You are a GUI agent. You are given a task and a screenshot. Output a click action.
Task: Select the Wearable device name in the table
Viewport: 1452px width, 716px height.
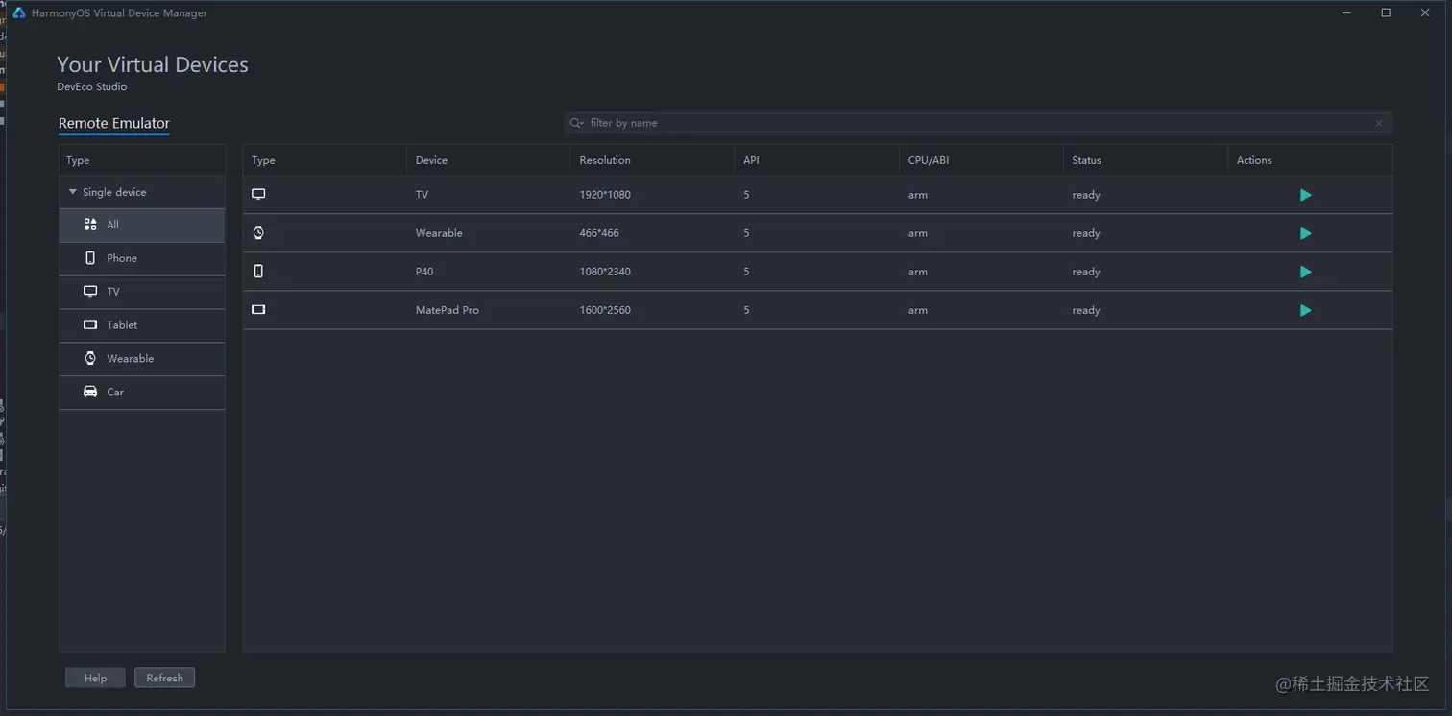[439, 233]
